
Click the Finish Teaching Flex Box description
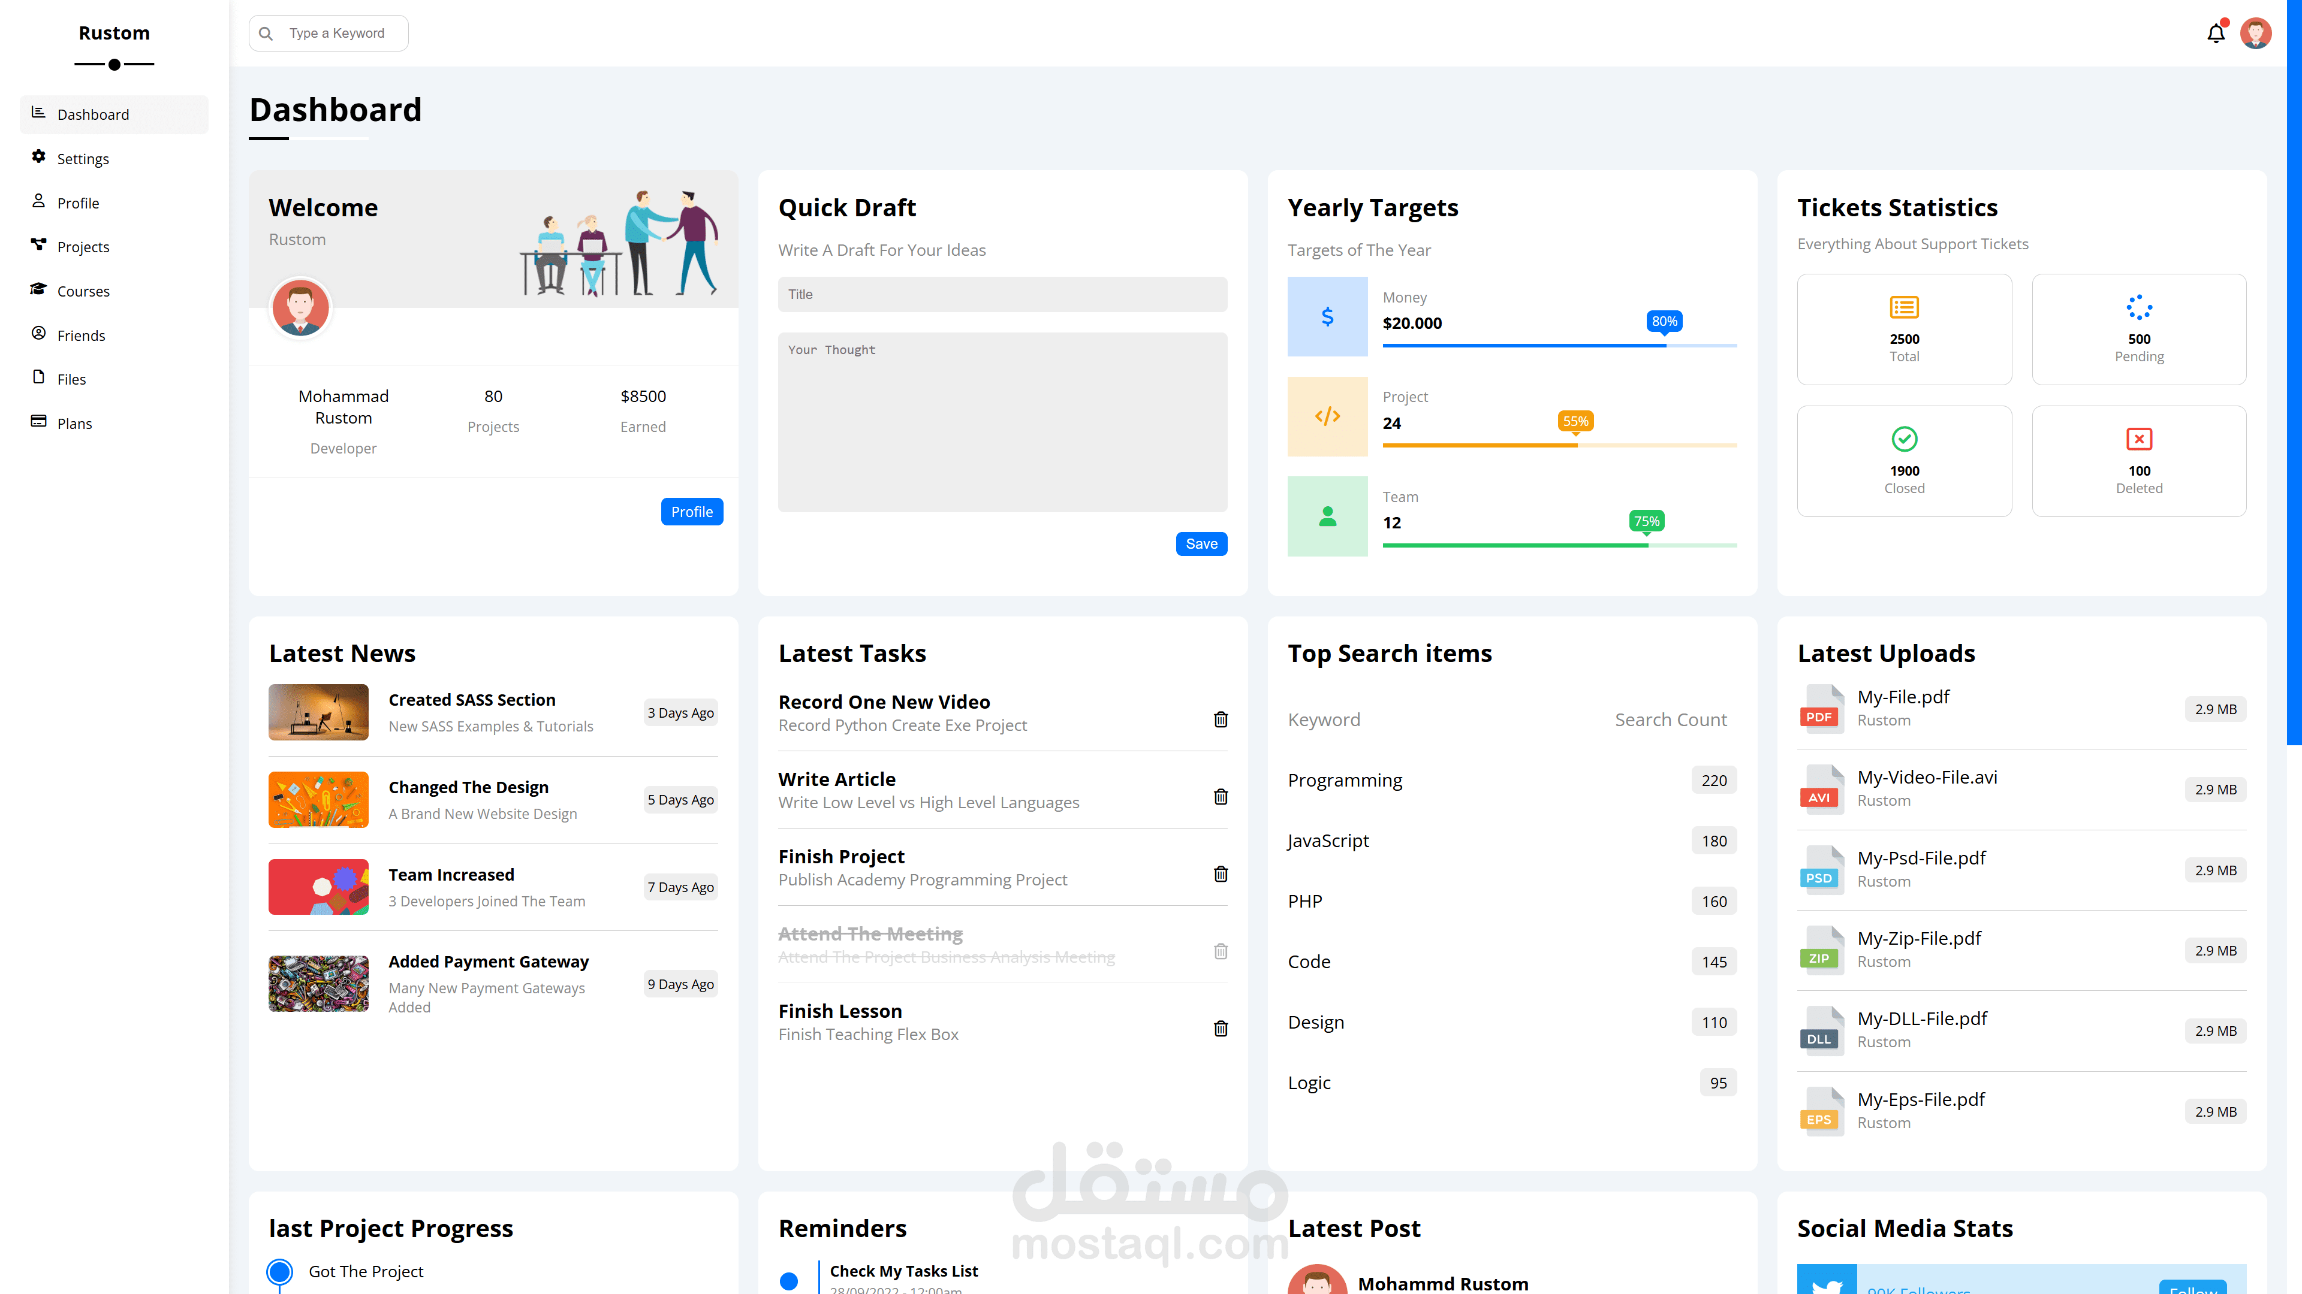[x=867, y=1034]
